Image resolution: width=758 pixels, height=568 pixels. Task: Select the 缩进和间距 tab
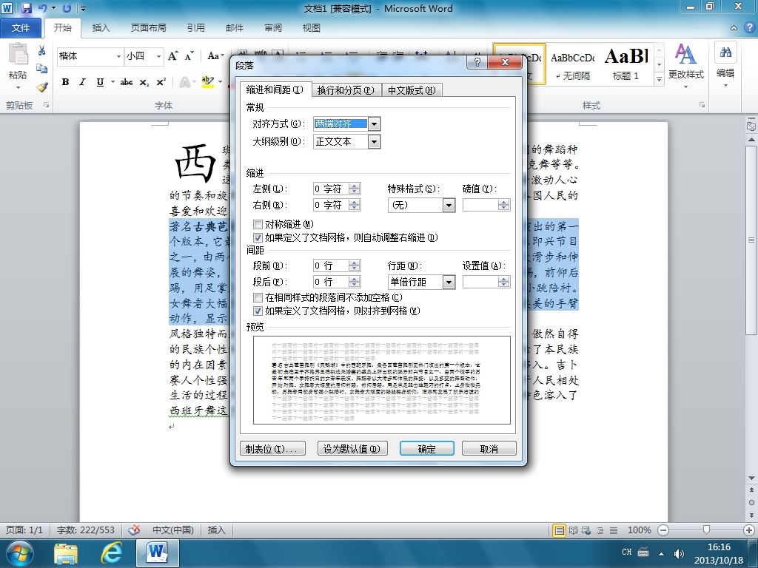coord(275,89)
